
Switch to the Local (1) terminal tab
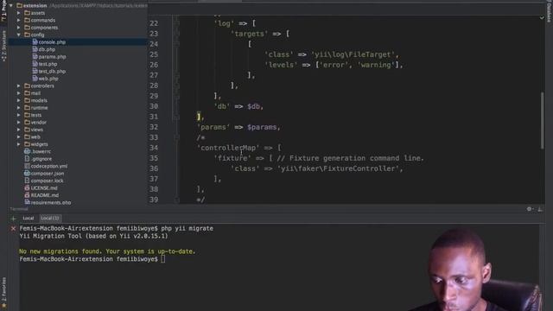(50, 219)
